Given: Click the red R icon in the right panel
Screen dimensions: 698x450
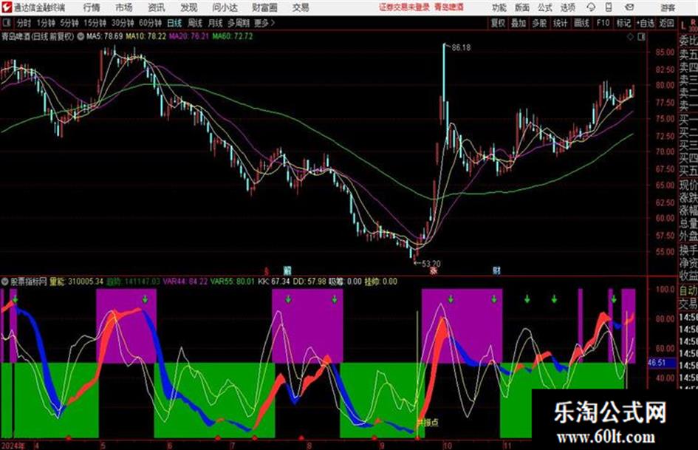Looking at the screenshot, I should [693, 22].
